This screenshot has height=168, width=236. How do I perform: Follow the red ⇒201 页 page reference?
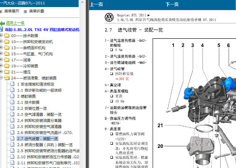122,79
